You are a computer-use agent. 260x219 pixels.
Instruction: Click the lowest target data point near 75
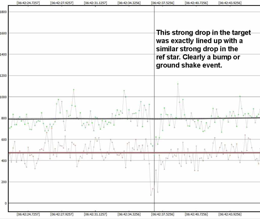151,195
